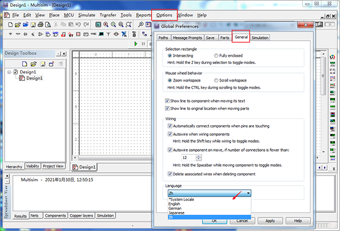Image resolution: width=340 pixels, height=231 pixels.
Task: Click the Zoom out magnifier icon
Action: (115, 25)
